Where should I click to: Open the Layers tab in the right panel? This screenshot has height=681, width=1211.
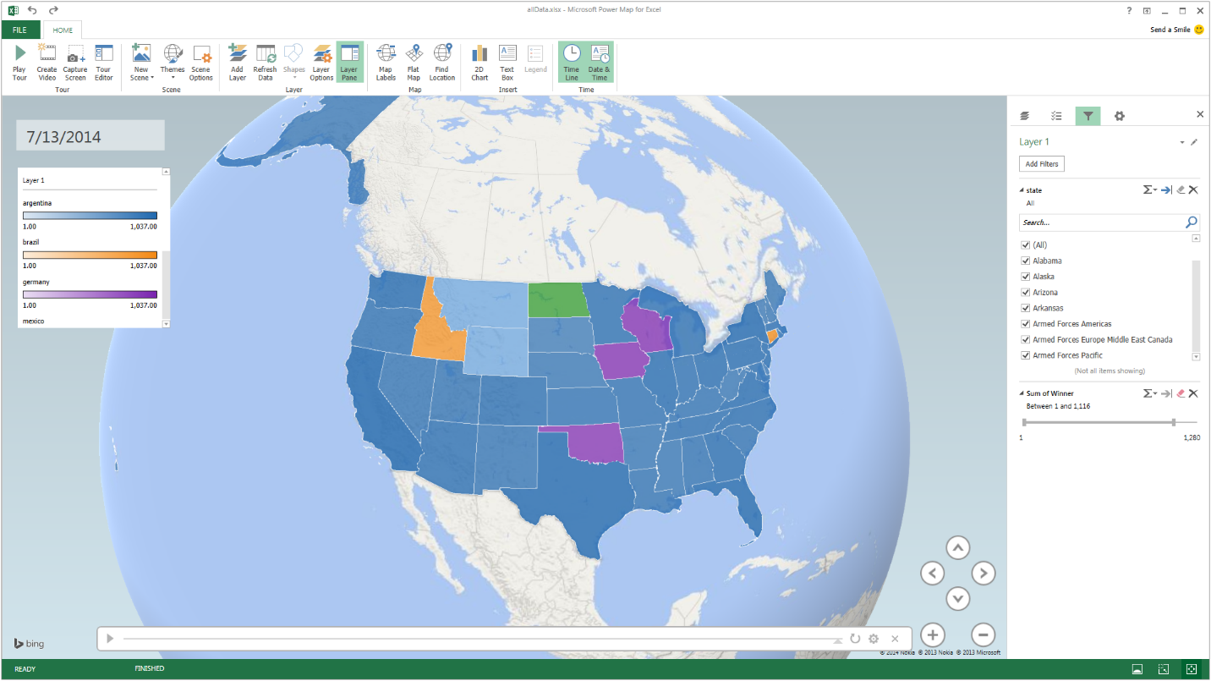[x=1024, y=115]
